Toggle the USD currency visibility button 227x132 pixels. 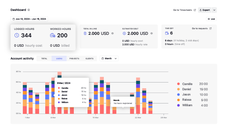tap(212, 19)
